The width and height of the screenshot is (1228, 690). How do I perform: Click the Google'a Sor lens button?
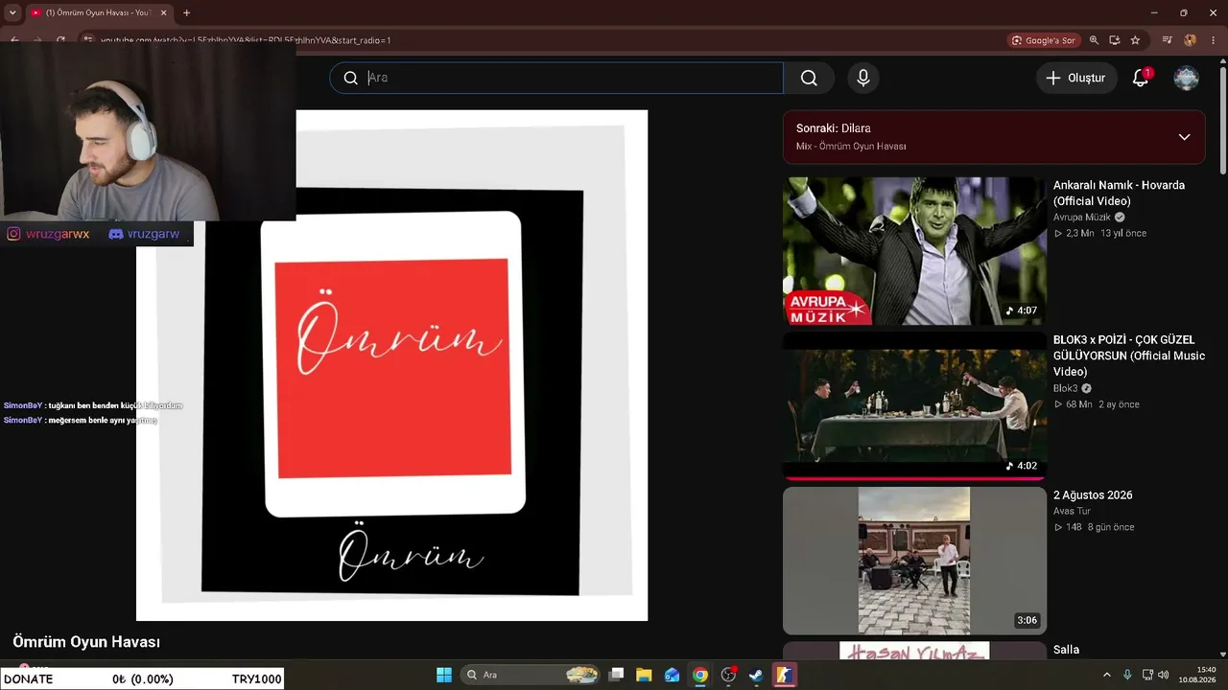[x=1044, y=40]
